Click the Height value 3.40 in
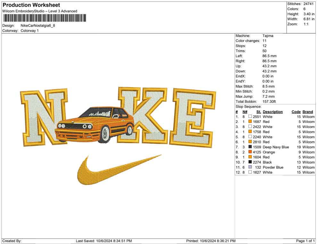317x244 pixels. coord(309,14)
